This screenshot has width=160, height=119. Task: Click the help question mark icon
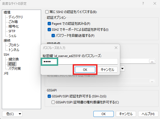tap(143, 3)
